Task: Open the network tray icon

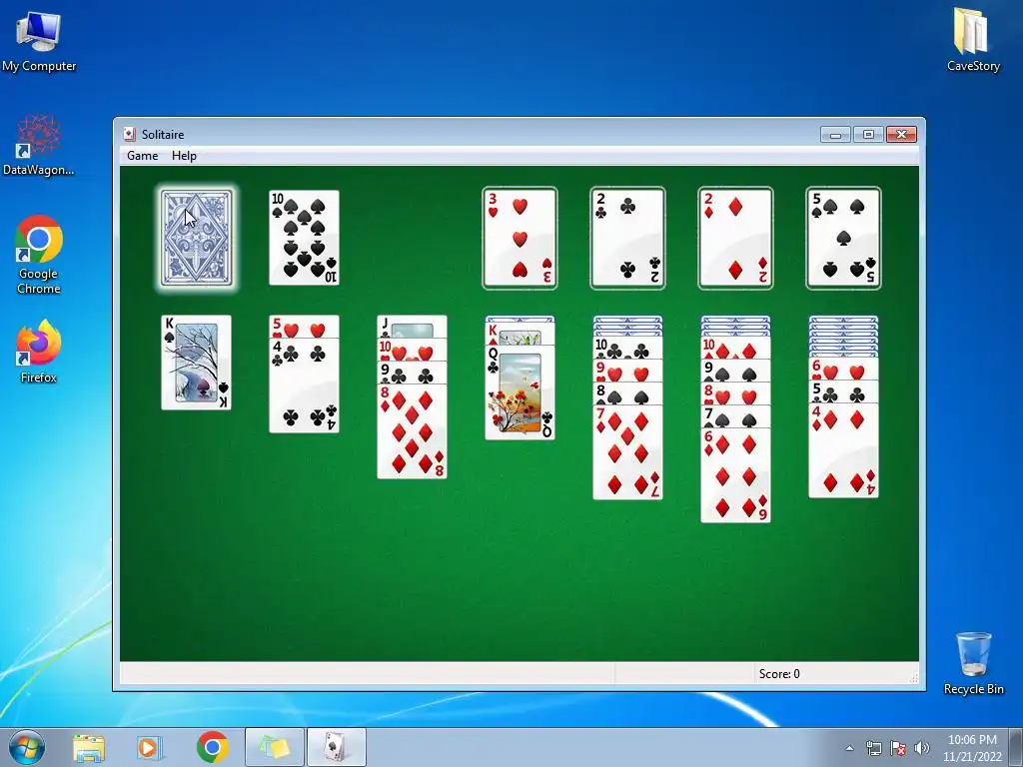Action: (x=873, y=748)
